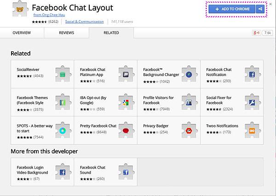Click the SPOTS rating (7544)
The image size is (276, 196).
coord(30,137)
